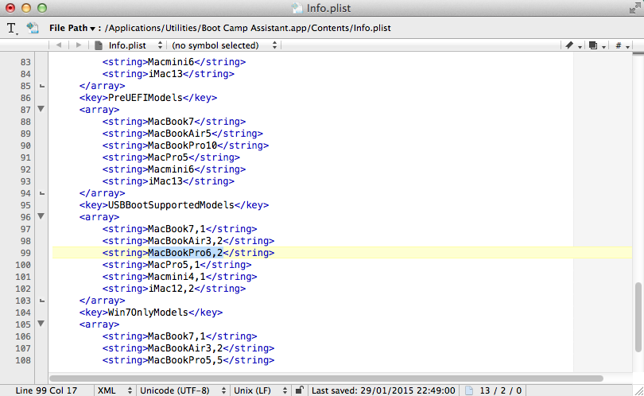
Task: Click the MacBookPro5,5 string line
Action: 188,360
